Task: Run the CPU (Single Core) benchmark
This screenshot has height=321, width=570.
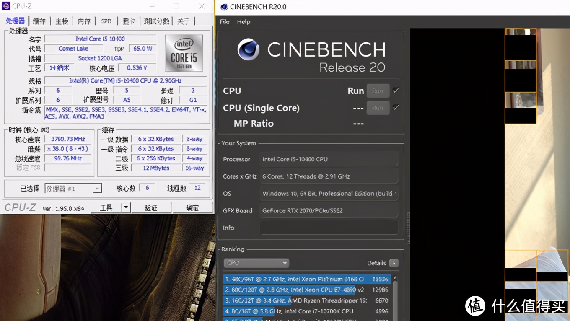Action: click(x=378, y=108)
